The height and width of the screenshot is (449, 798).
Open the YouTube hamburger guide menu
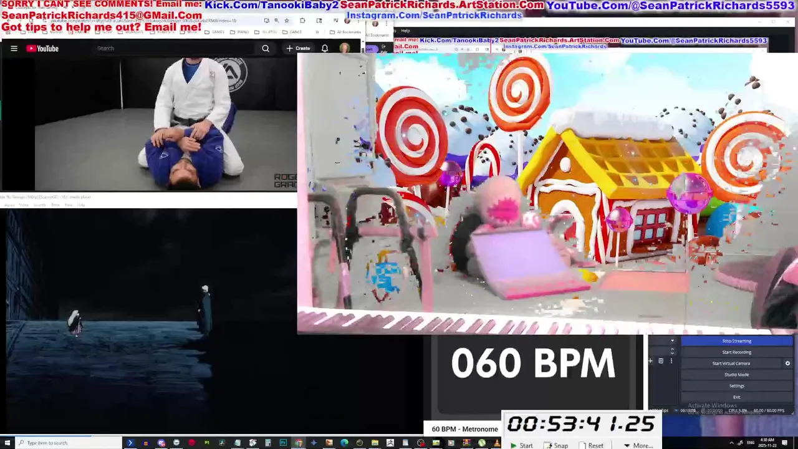(14, 48)
